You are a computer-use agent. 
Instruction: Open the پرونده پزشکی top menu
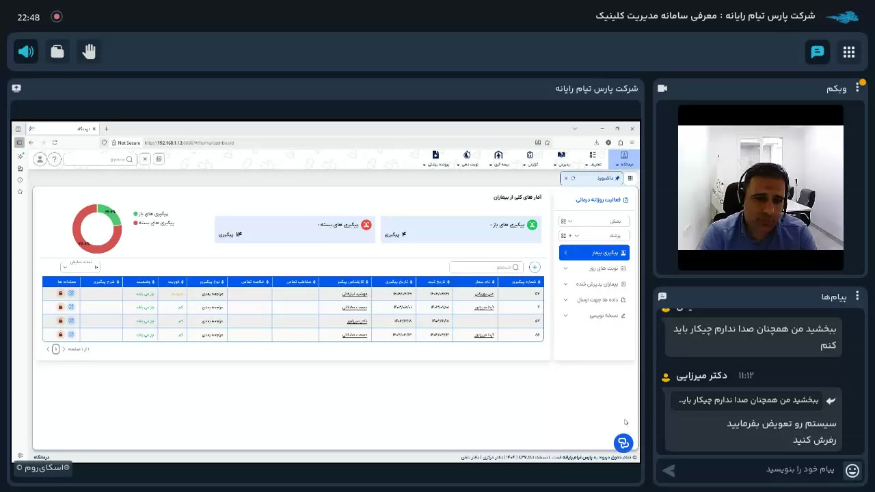[435, 159]
